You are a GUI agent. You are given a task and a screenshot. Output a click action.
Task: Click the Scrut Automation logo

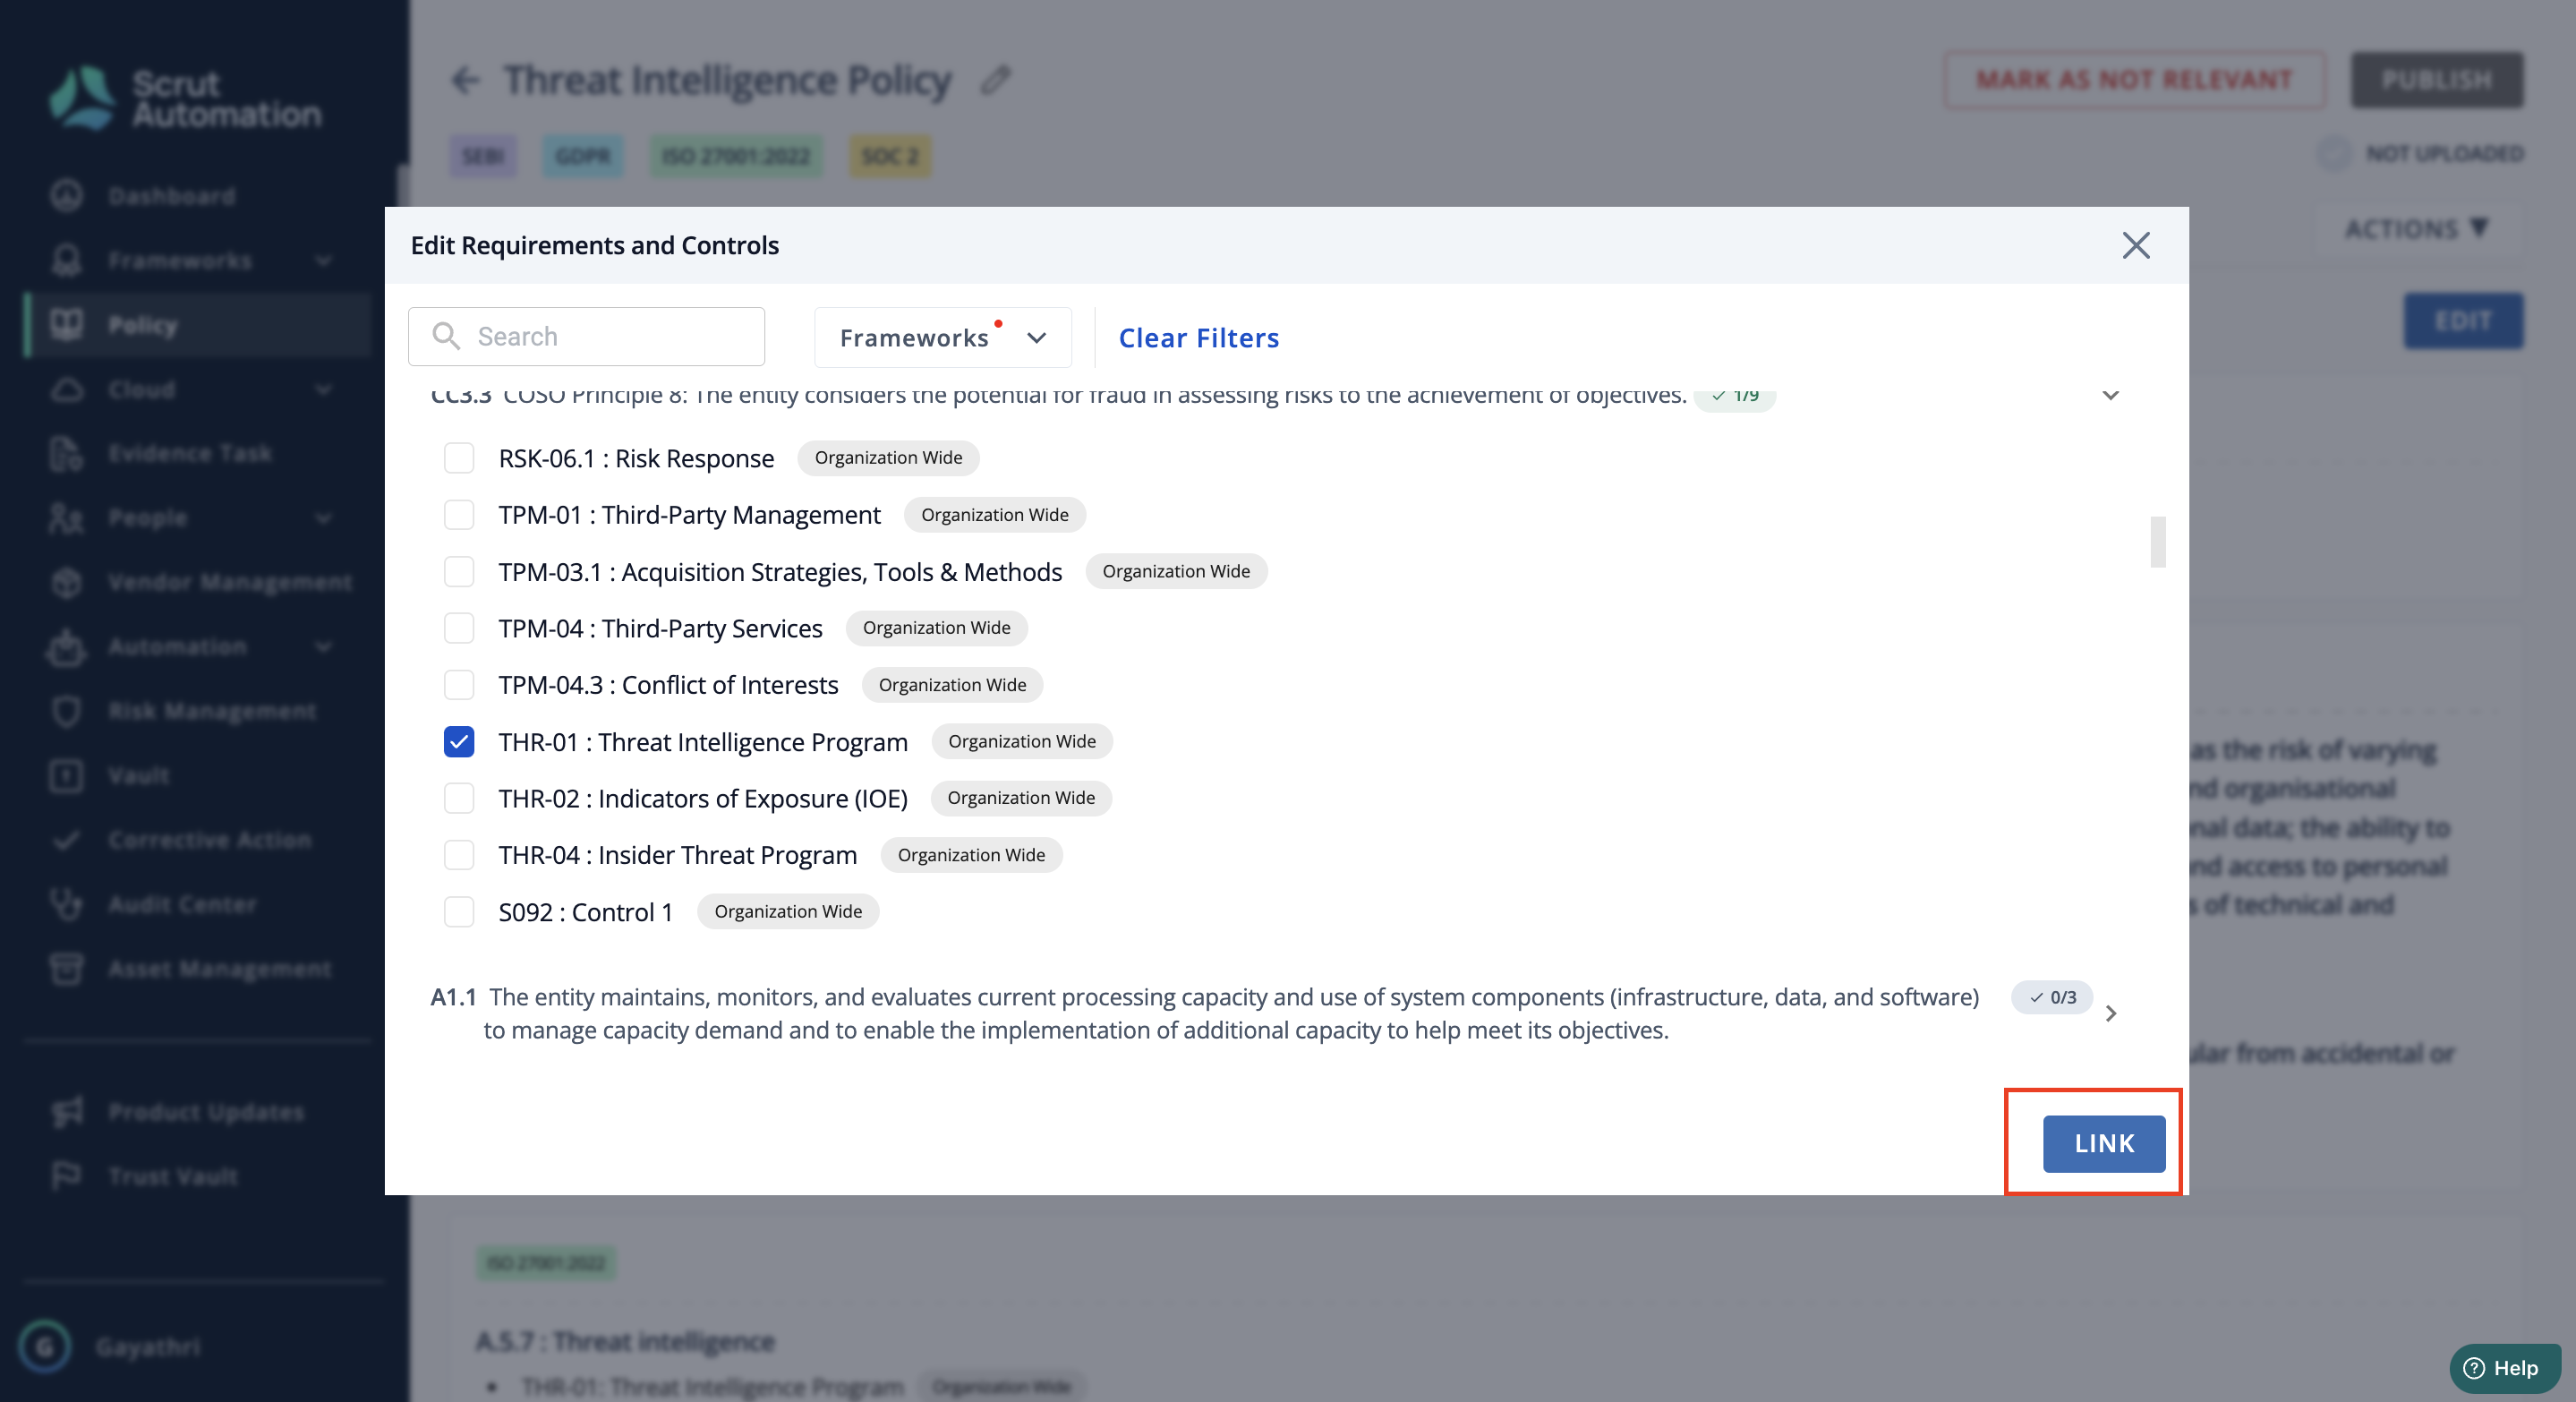(x=185, y=98)
